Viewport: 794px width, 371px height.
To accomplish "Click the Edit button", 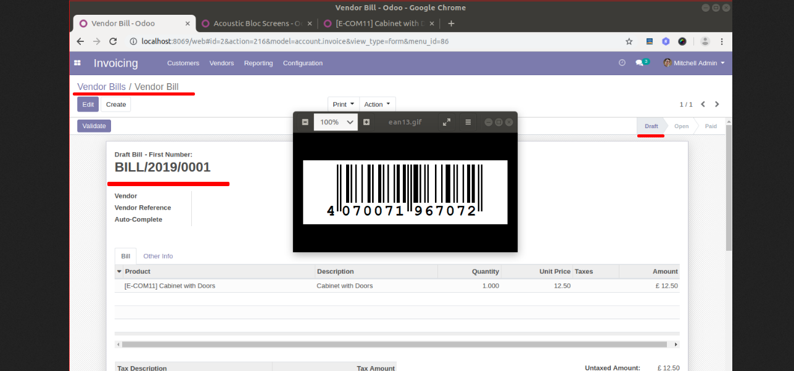I will coord(88,104).
